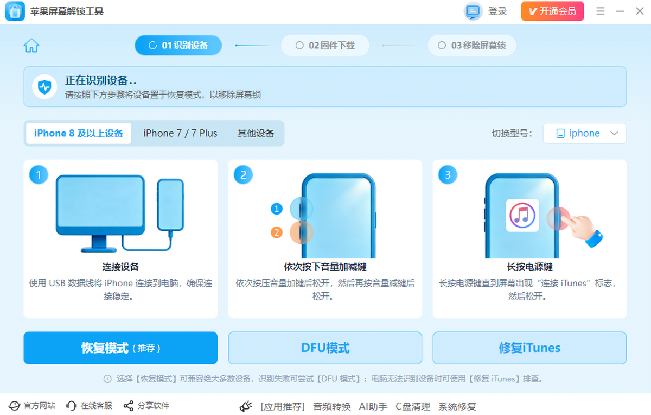Click the megaphone 应用推荐 icon
The image size is (651, 415).
click(247, 406)
